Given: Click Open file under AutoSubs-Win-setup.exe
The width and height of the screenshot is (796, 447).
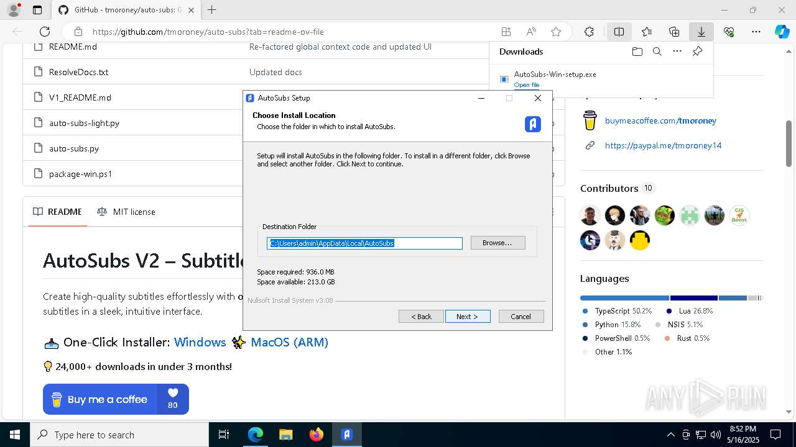Looking at the screenshot, I should [527, 85].
